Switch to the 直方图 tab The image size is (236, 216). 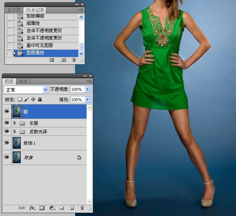pyautogui.click(x=14, y=10)
